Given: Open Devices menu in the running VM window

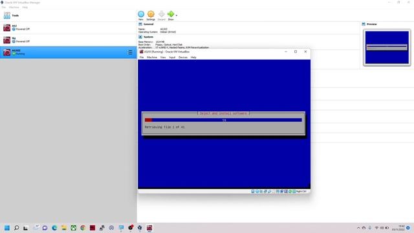Looking at the screenshot, I should [x=183, y=58].
